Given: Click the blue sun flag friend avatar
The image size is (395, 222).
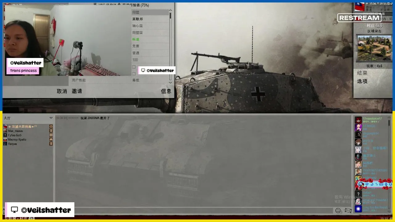Looking at the screenshot, I should pyautogui.click(x=358, y=209).
